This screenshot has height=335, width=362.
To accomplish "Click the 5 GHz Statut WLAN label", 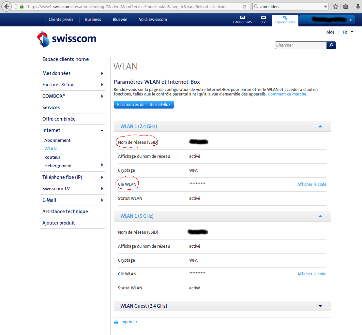I will 130,288.
